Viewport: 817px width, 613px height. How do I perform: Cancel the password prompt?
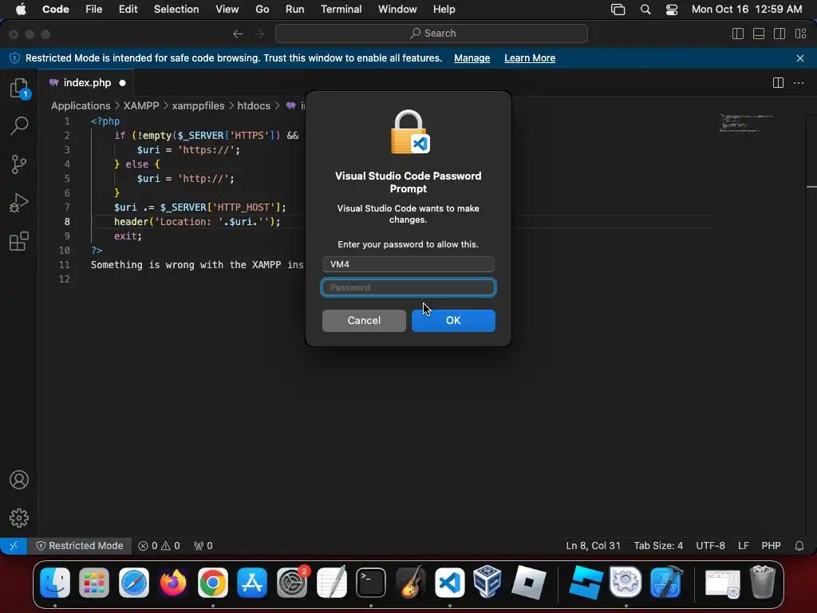point(364,321)
